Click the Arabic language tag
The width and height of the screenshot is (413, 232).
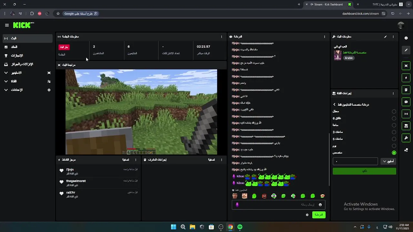coord(349,58)
